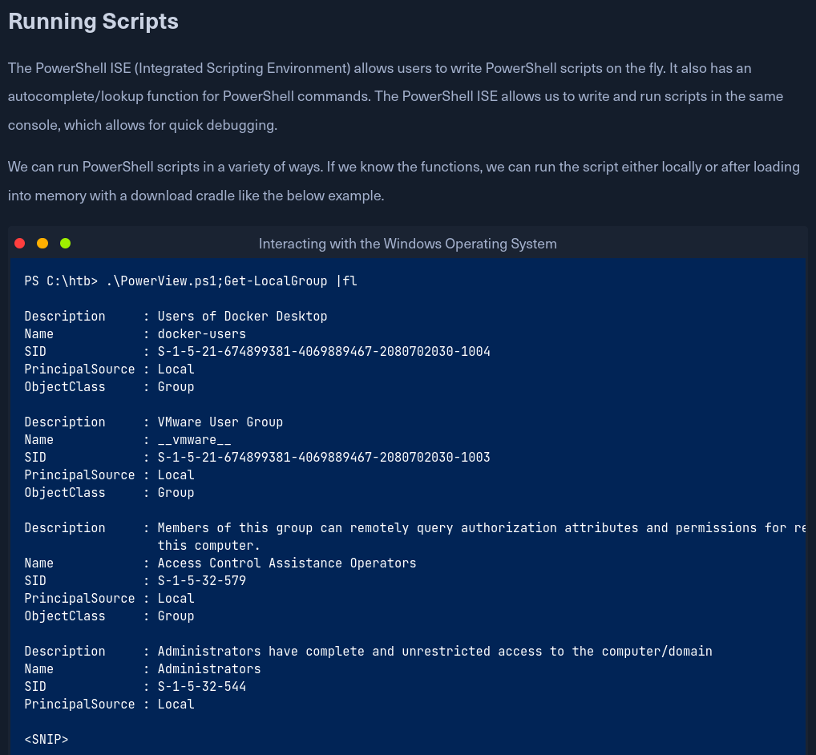Click the 'Interacting with the Windows Operating System' title
This screenshot has width=816, height=755.
407,244
